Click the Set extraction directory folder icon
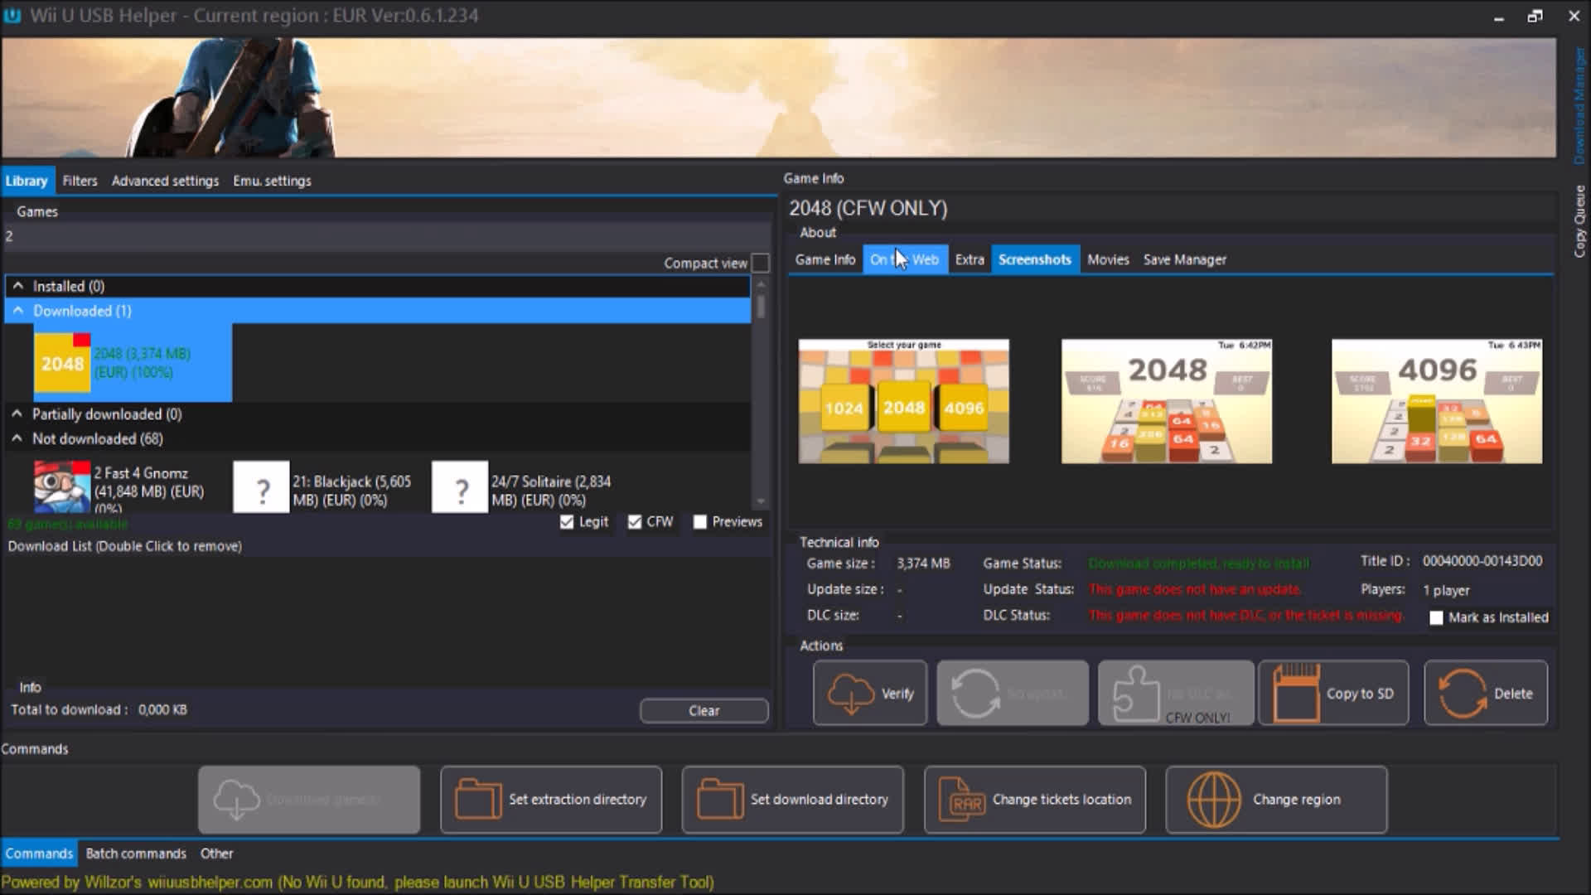The image size is (1591, 895). coord(477,800)
